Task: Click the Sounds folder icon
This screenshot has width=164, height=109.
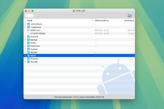Action: tap(28, 62)
